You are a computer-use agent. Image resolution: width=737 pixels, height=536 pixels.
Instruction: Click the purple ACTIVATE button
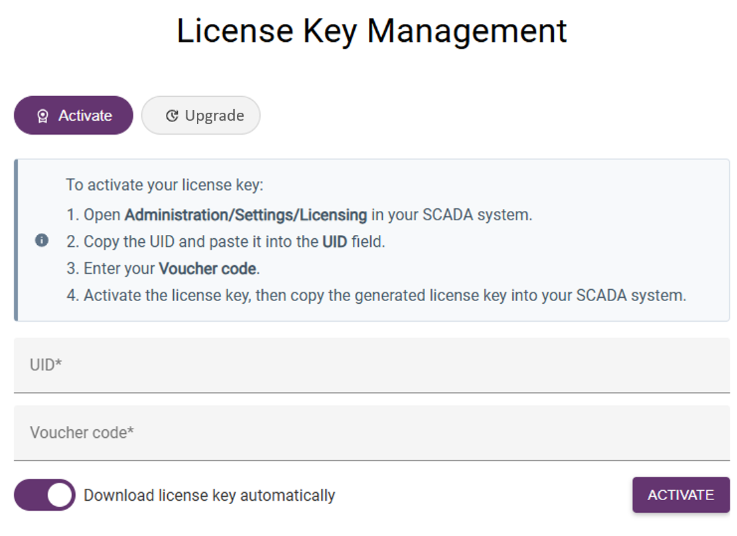(x=681, y=495)
